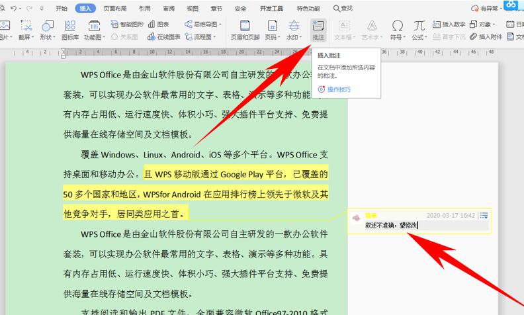Open the 安全 tab

(x=240, y=9)
